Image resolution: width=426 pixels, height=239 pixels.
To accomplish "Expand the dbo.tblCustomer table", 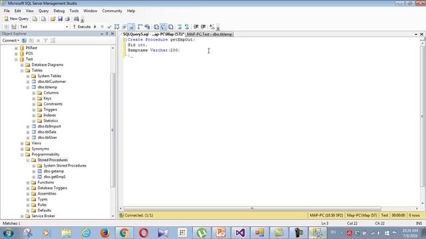I will (28, 82).
